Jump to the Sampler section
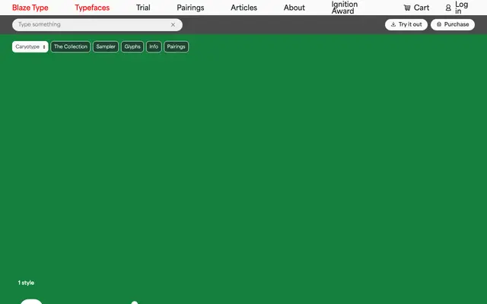The width and height of the screenshot is (487, 304). 106,47
